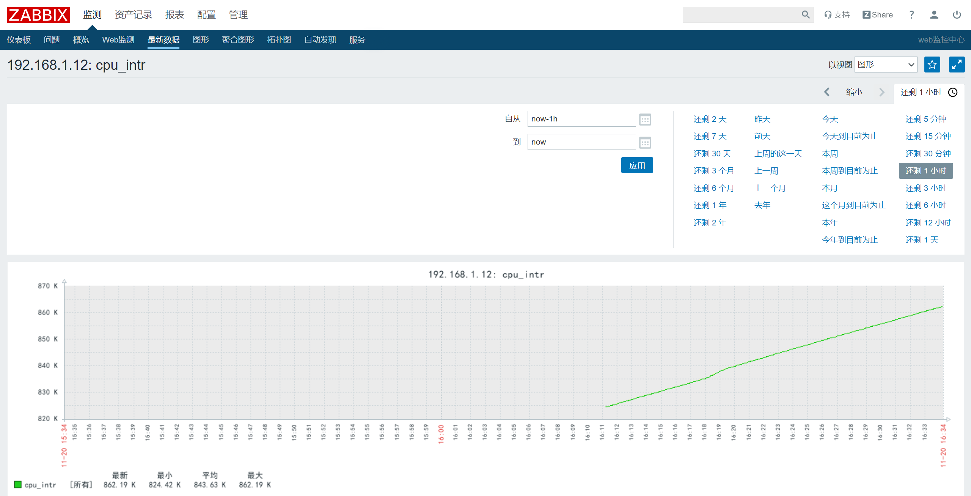
Task: Click the clock icon on time tab
Action: click(x=953, y=92)
